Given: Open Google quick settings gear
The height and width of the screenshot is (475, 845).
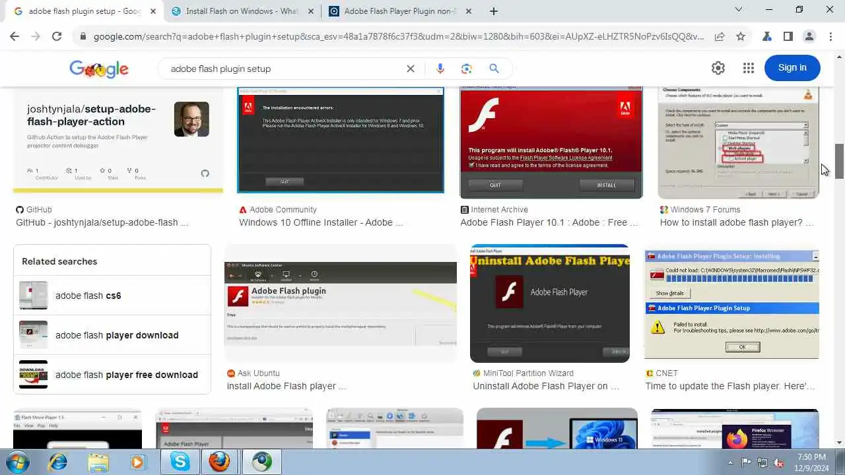Looking at the screenshot, I should pyautogui.click(x=718, y=68).
